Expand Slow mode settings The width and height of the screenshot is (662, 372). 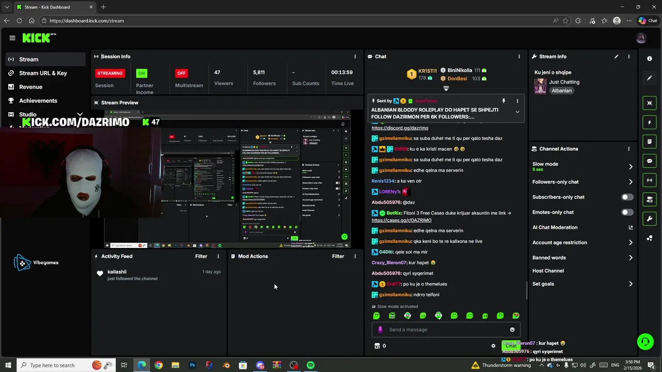630,166
